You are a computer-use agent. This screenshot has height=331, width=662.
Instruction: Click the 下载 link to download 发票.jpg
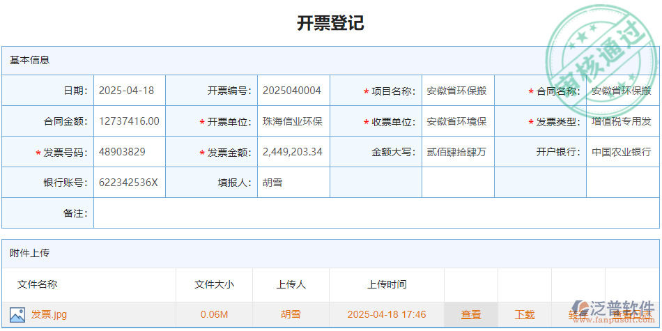click(x=525, y=314)
